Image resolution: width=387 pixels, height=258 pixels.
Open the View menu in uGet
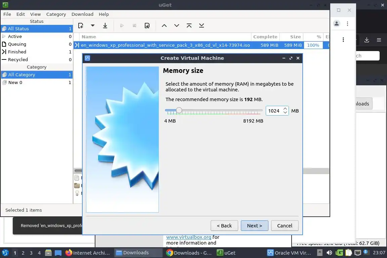35,14
